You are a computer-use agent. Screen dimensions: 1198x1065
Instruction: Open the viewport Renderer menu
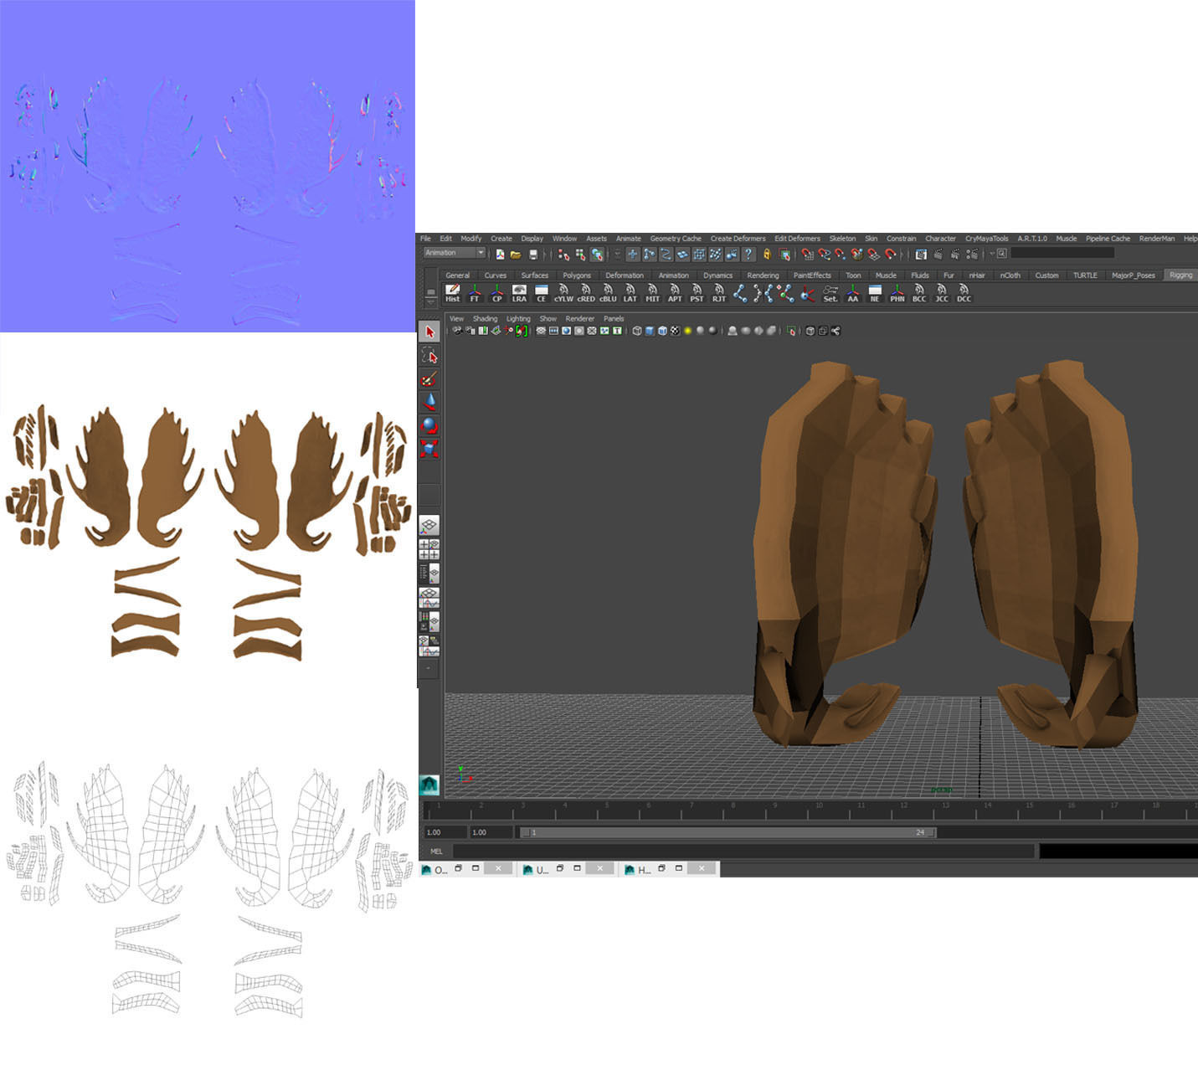coord(579,319)
